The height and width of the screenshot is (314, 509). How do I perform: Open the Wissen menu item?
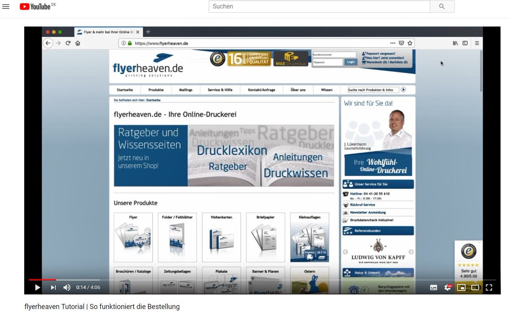(327, 90)
